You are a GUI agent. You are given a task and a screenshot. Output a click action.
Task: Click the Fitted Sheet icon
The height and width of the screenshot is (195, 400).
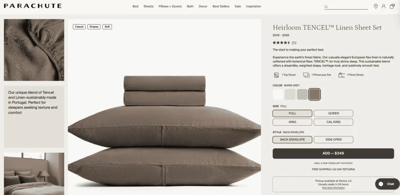tap(341, 75)
